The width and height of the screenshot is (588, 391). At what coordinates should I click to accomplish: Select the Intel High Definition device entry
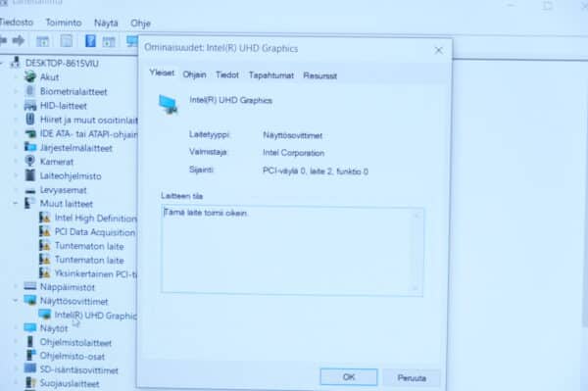click(96, 218)
